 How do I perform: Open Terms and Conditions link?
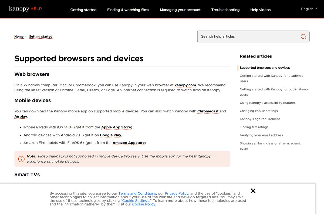coord(137,193)
